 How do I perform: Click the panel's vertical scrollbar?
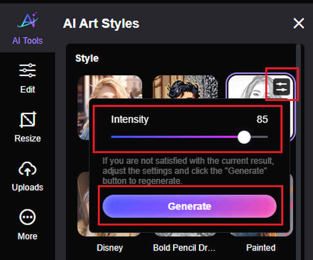tap(299, 117)
